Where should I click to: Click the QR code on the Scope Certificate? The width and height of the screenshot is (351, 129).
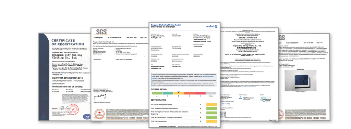pyautogui.click(x=223, y=115)
